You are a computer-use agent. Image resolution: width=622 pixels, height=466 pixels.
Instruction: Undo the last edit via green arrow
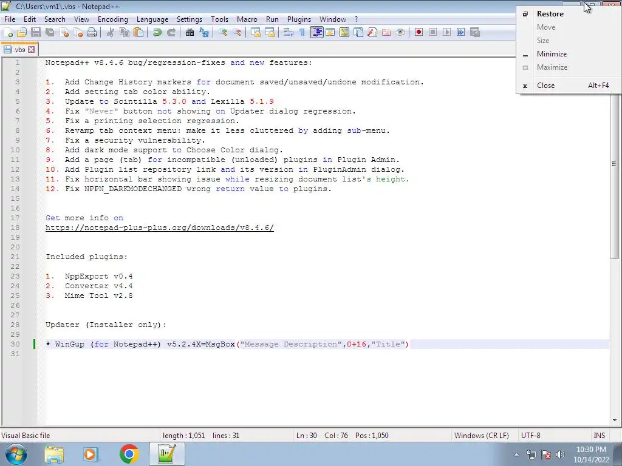[157, 33]
